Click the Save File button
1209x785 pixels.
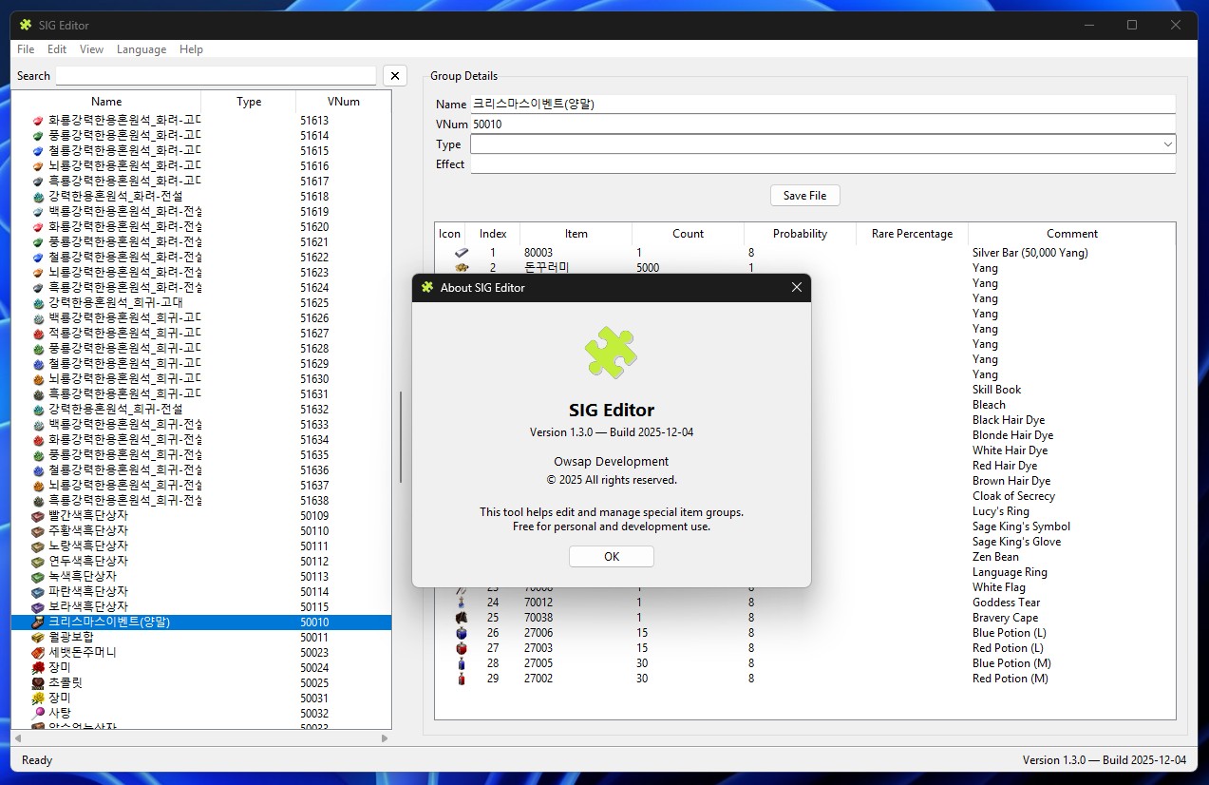point(805,196)
